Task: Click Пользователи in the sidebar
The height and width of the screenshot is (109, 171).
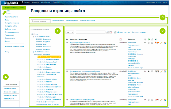Action: [10, 39]
